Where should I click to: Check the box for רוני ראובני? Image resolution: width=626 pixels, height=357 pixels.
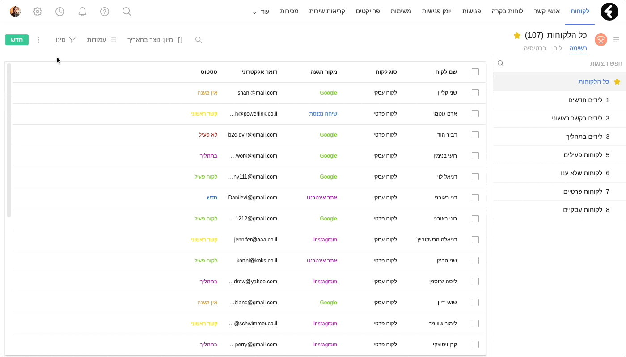point(475,219)
